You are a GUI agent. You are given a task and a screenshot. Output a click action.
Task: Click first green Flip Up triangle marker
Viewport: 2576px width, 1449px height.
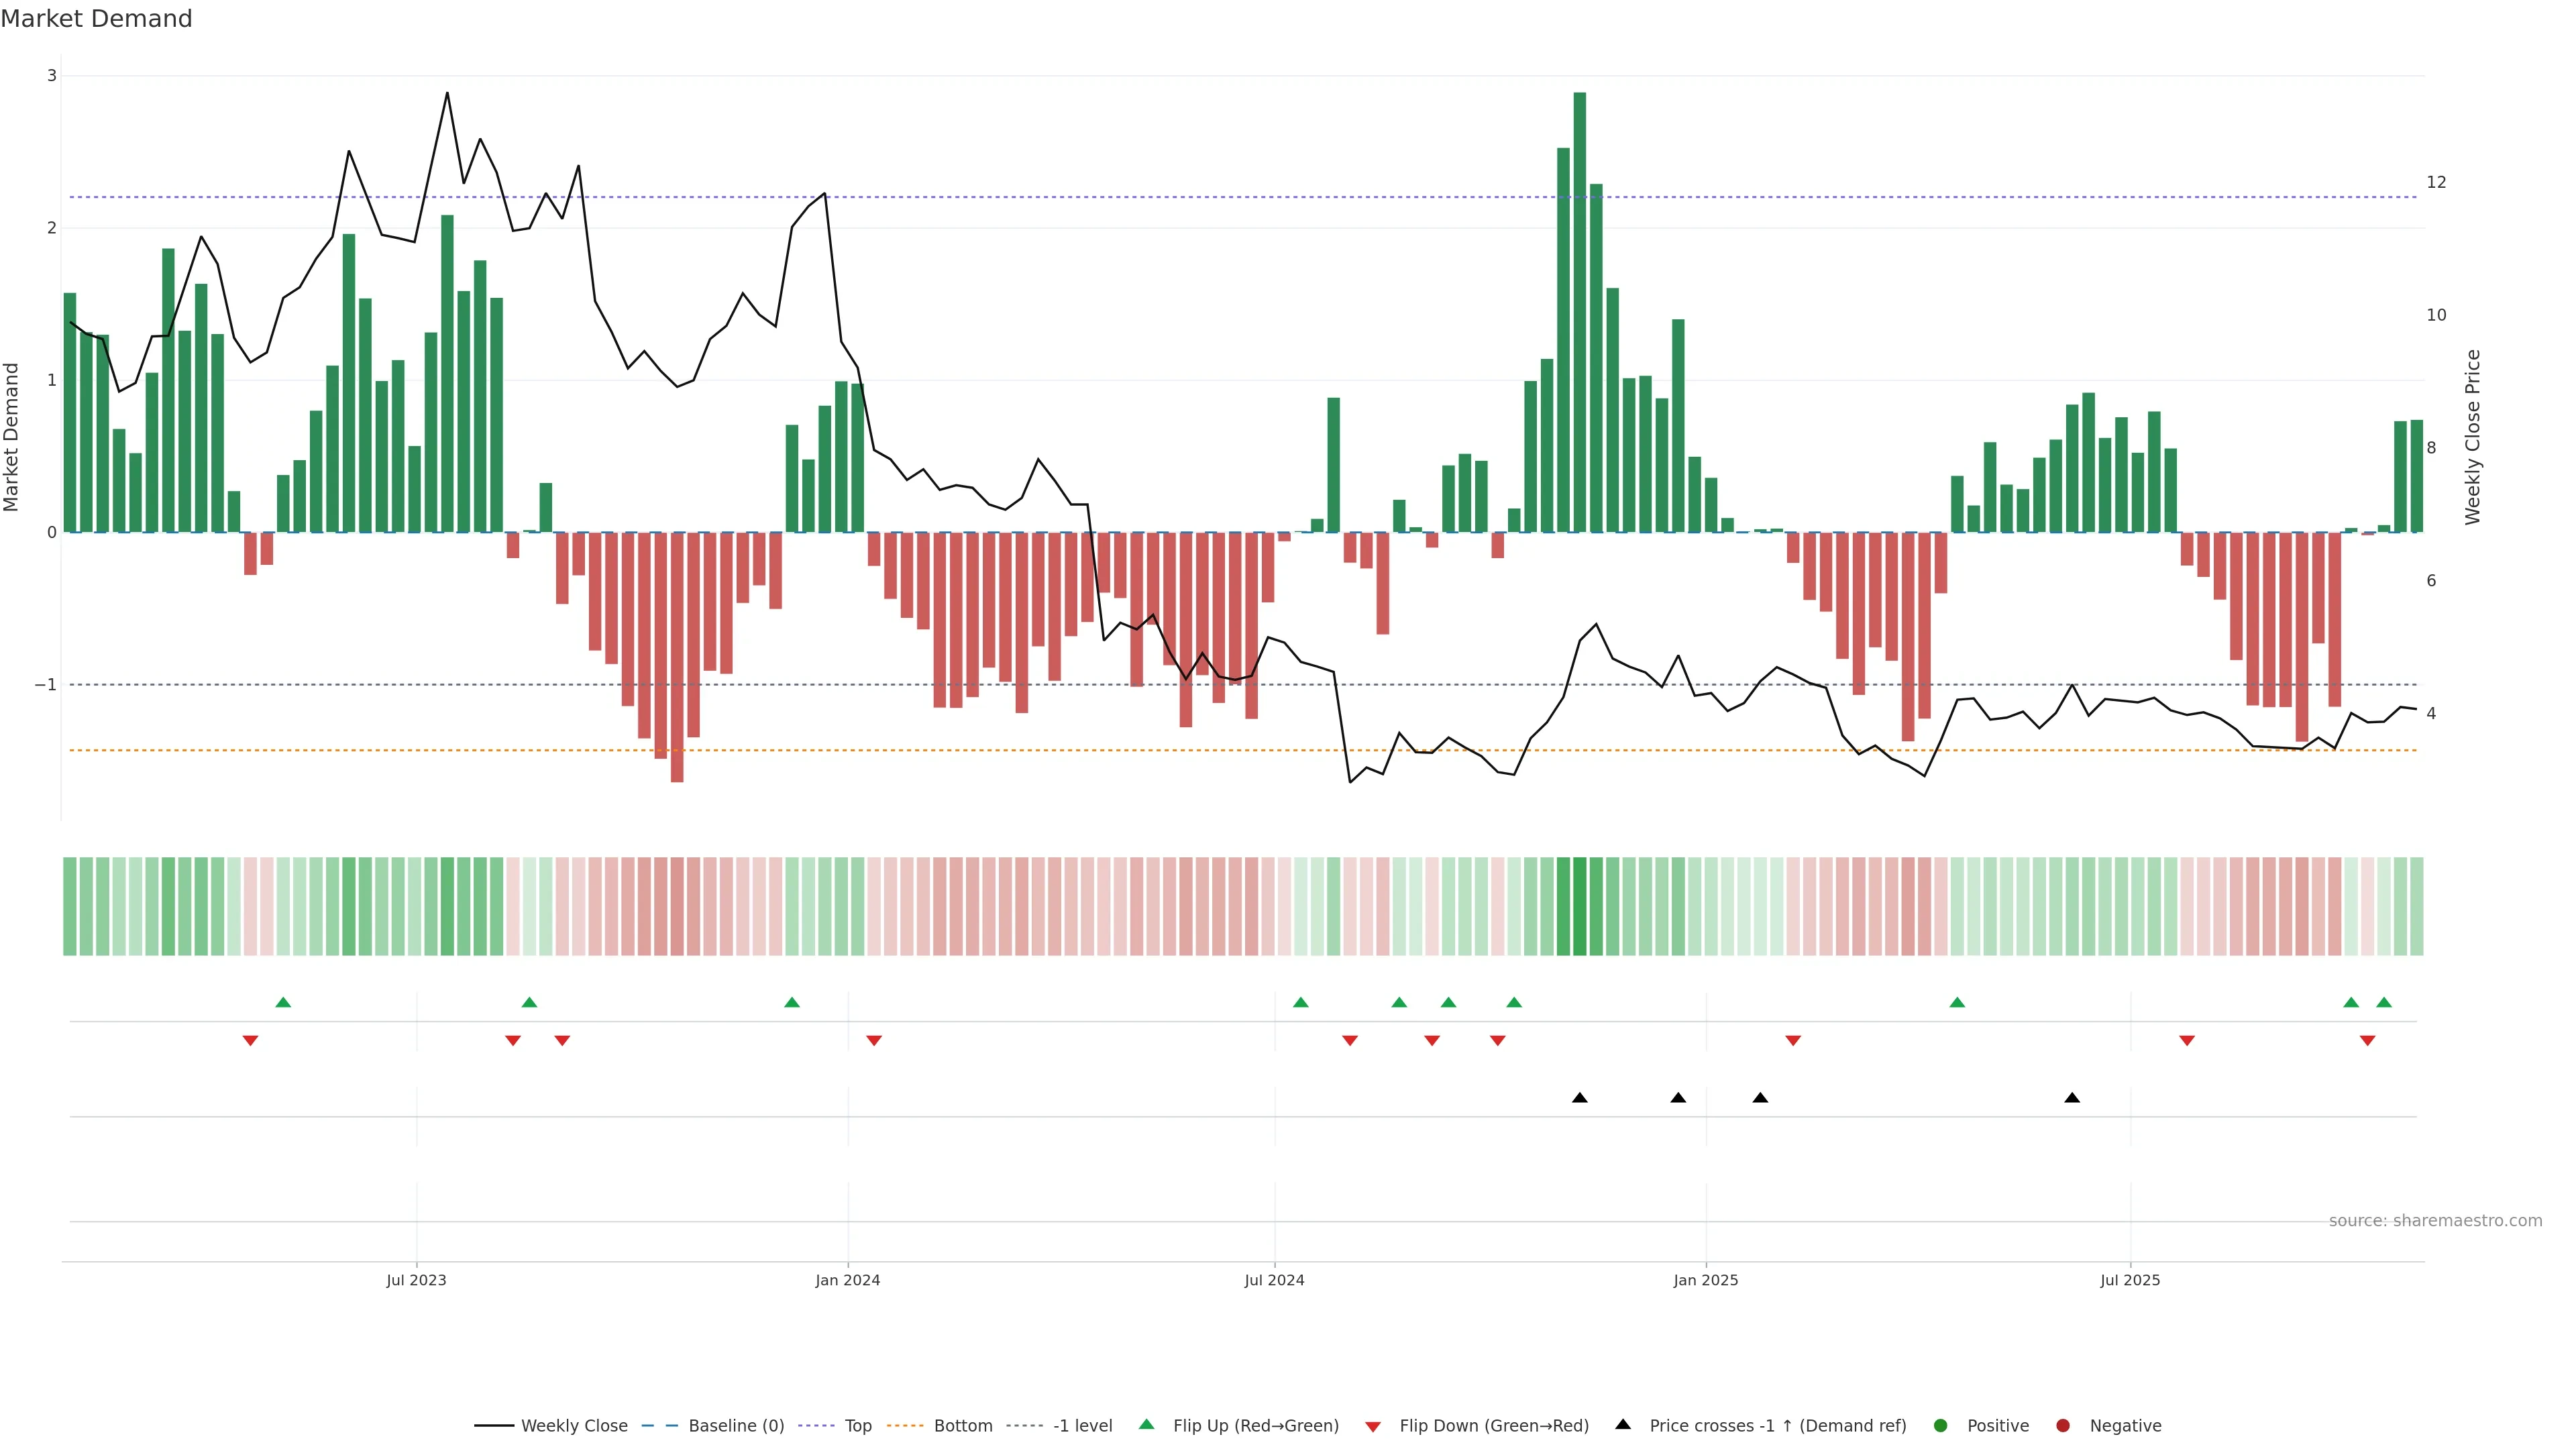(283, 1003)
